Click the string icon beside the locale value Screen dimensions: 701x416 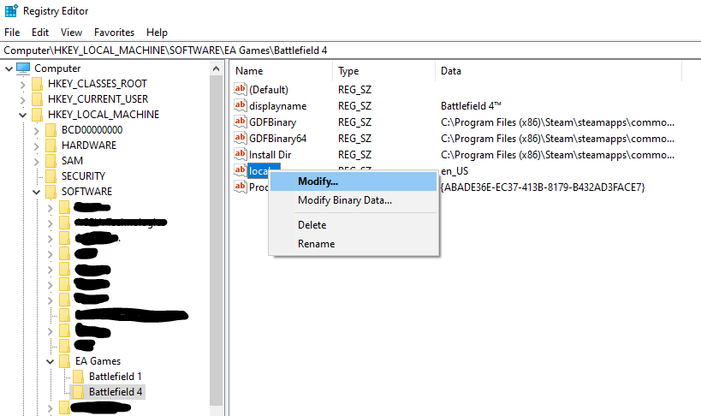[x=241, y=170]
